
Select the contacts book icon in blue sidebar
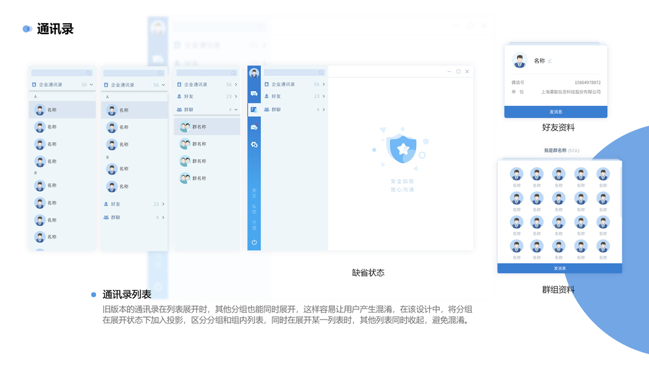click(x=254, y=109)
